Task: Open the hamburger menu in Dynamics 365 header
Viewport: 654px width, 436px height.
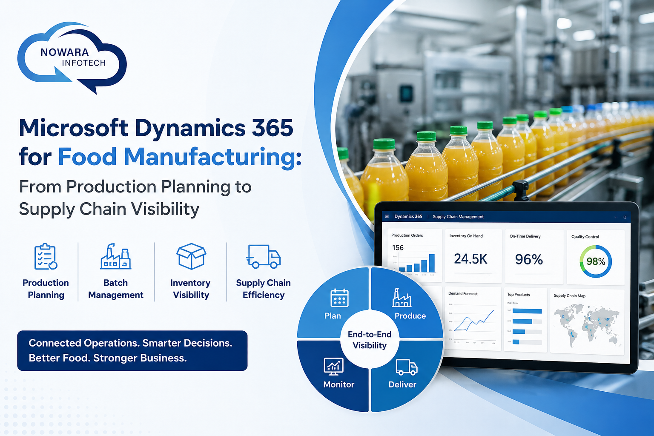Action: click(387, 217)
